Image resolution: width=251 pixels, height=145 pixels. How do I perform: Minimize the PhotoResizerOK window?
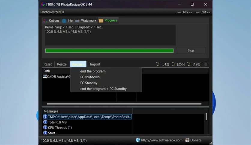click(179, 4)
